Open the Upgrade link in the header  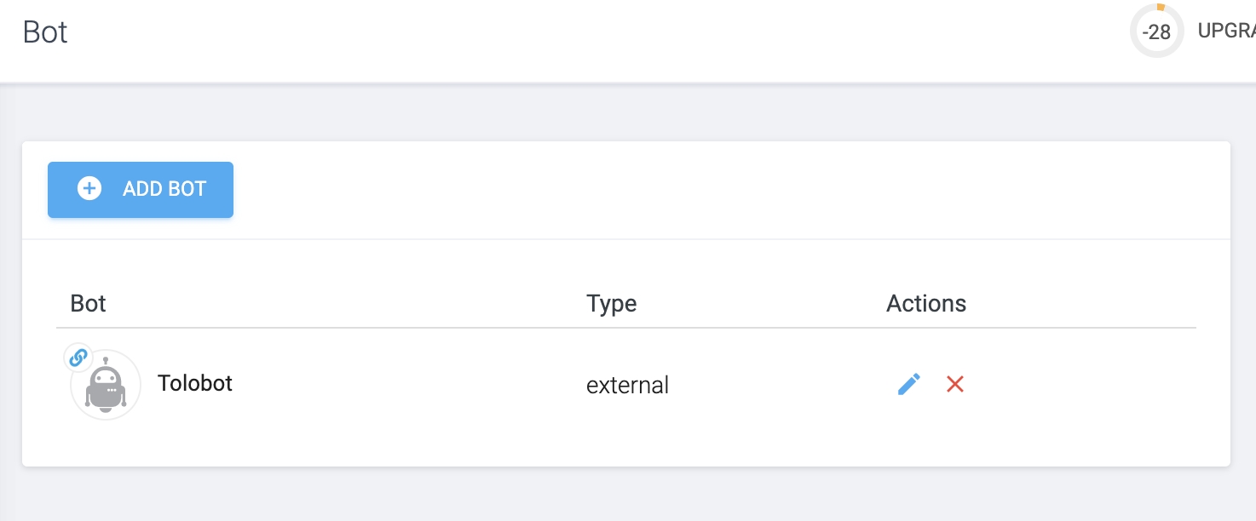[x=1227, y=31]
